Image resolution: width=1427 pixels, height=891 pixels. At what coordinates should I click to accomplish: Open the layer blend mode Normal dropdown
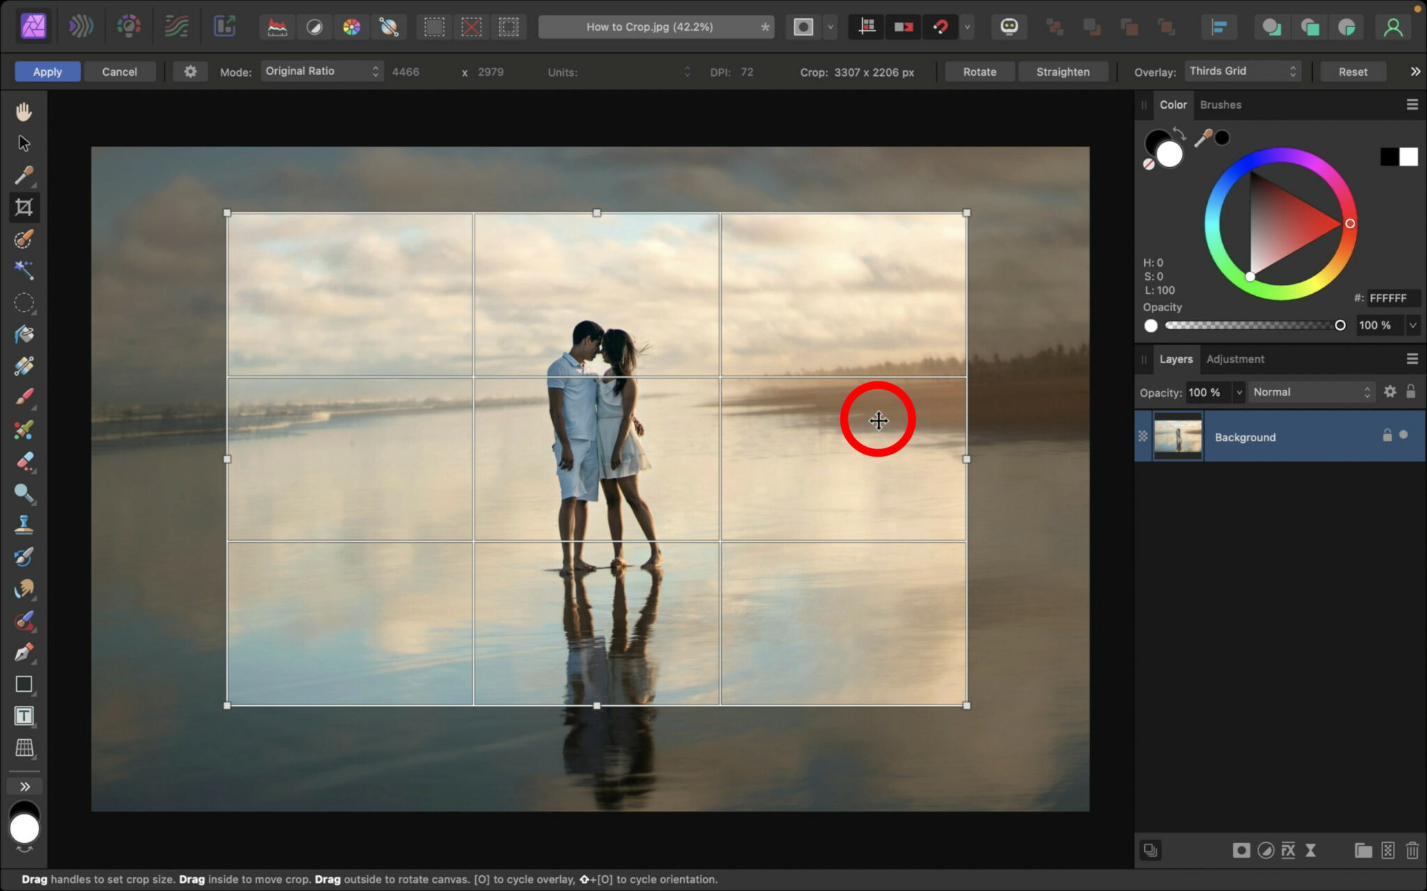coord(1311,392)
